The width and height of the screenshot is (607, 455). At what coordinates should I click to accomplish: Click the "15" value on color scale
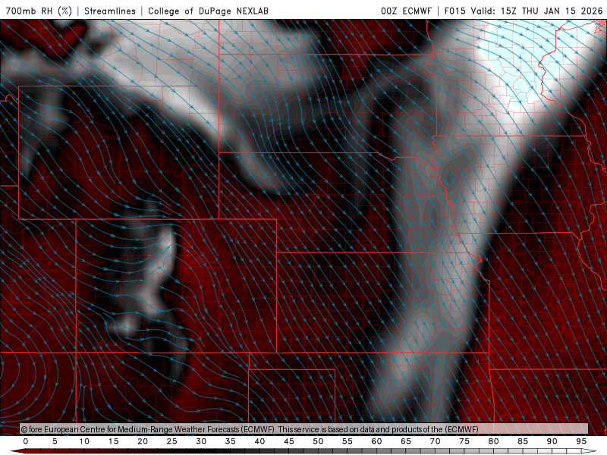point(113,441)
